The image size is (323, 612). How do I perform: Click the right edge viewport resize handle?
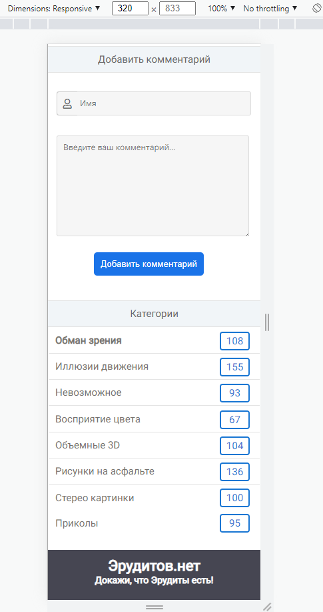pyautogui.click(x=267, y=322)
